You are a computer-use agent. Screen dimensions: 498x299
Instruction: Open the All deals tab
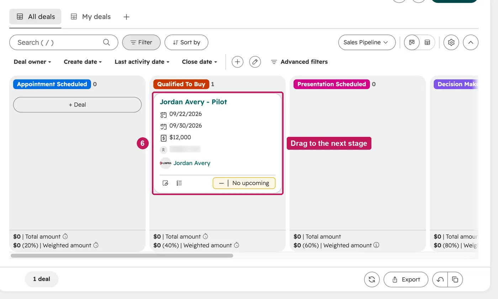(x=36, y=17)
